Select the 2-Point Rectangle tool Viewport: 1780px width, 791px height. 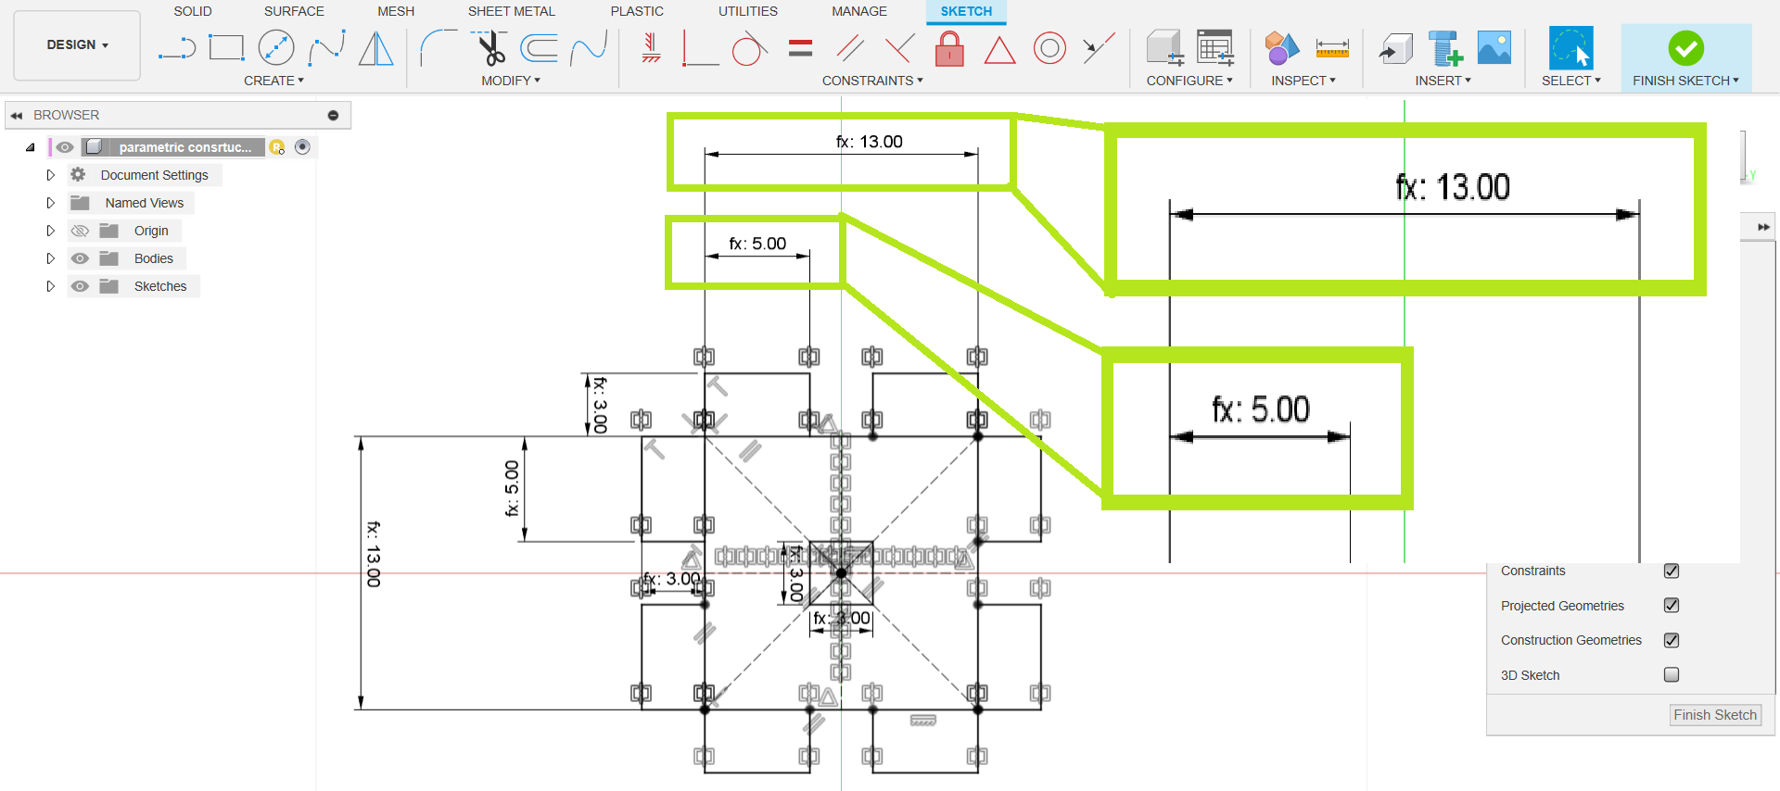coord(226,48)
